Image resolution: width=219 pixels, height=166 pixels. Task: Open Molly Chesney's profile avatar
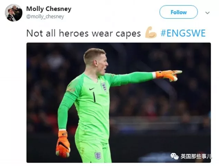14,13
